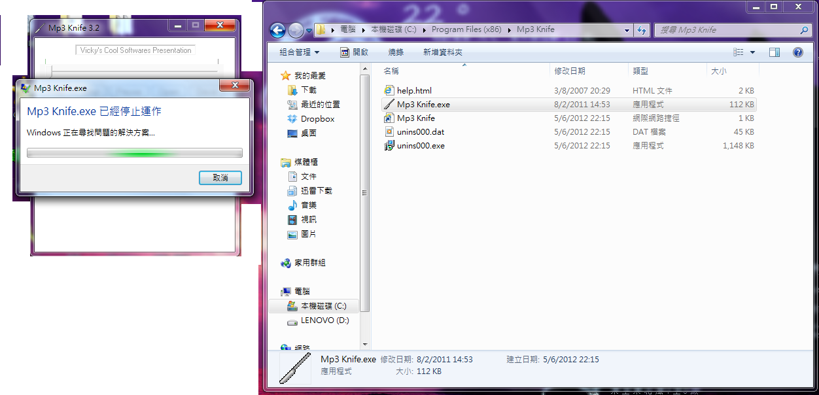The height and width of the screenshot is (395, 819).
Task: Select the help.html file icon
Action: coord(389,90)
